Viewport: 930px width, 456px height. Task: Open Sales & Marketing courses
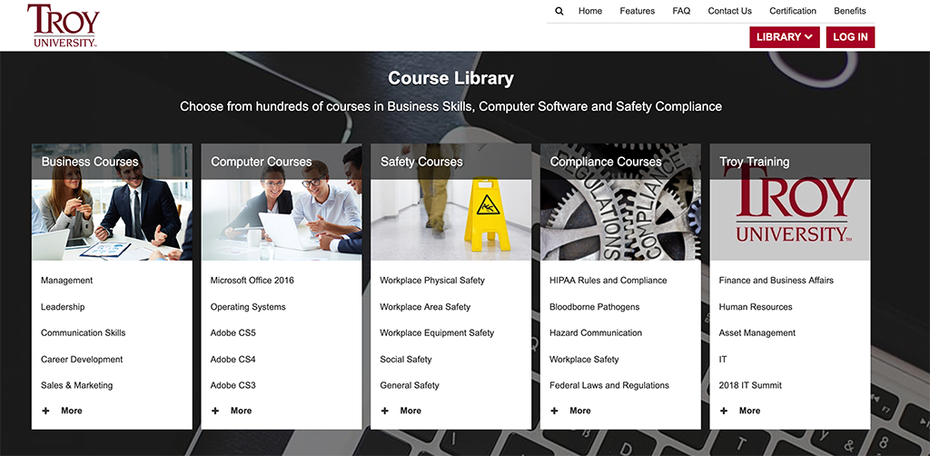pyautogui.click(x=76, y=385)
